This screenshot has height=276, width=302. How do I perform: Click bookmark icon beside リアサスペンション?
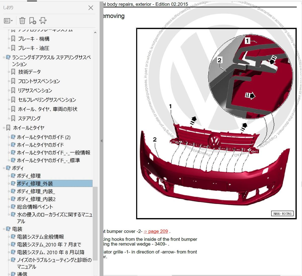13,90
